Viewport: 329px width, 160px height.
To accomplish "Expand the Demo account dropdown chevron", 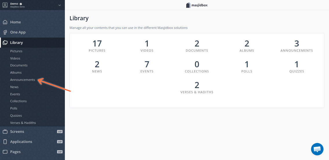I will coord(60,5).
